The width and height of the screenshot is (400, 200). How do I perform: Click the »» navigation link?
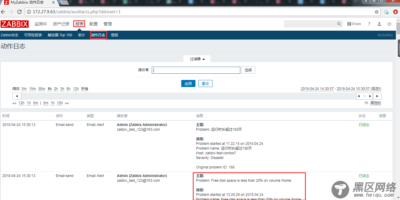67,103
